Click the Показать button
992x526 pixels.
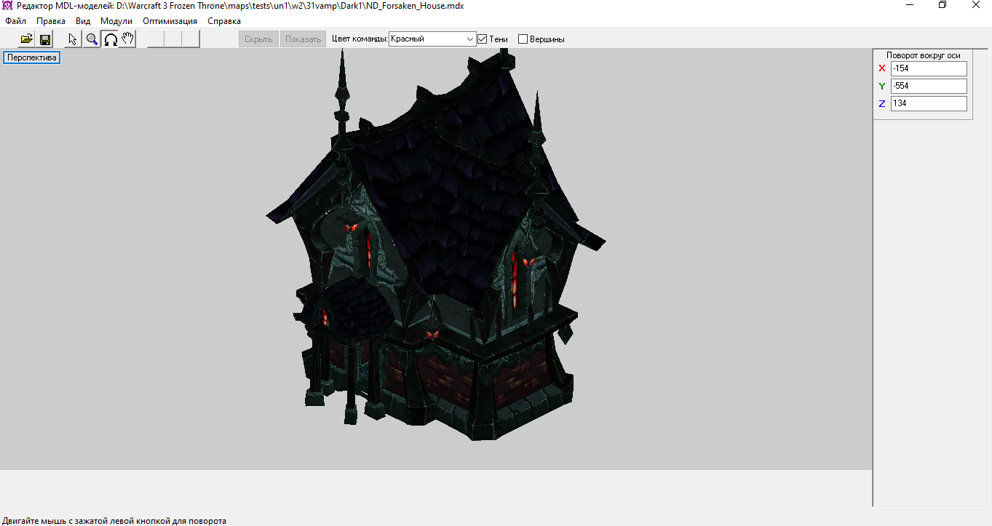coord(303,39)
